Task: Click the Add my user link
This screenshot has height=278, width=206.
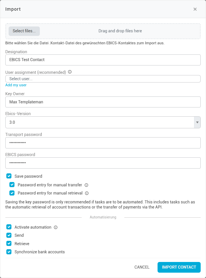Action: point(16,85)
